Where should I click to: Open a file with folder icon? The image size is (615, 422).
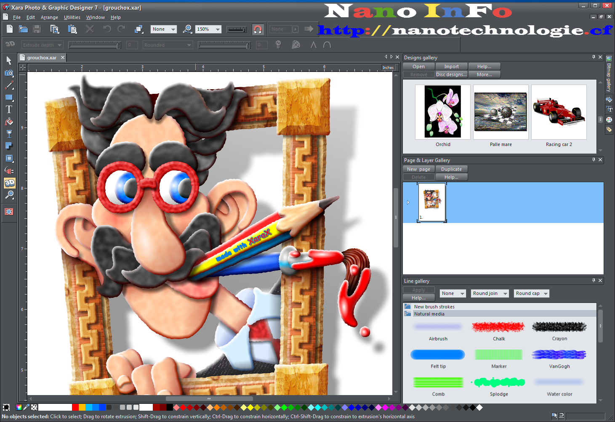(x=23, y=29)
